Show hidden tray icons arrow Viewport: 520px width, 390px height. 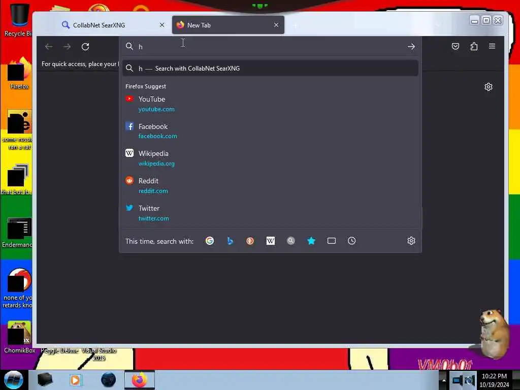444,380
